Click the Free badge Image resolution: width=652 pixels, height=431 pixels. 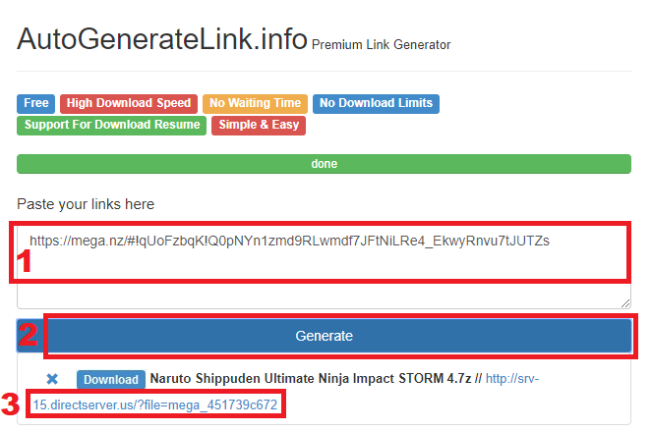[x=36, y=103]
